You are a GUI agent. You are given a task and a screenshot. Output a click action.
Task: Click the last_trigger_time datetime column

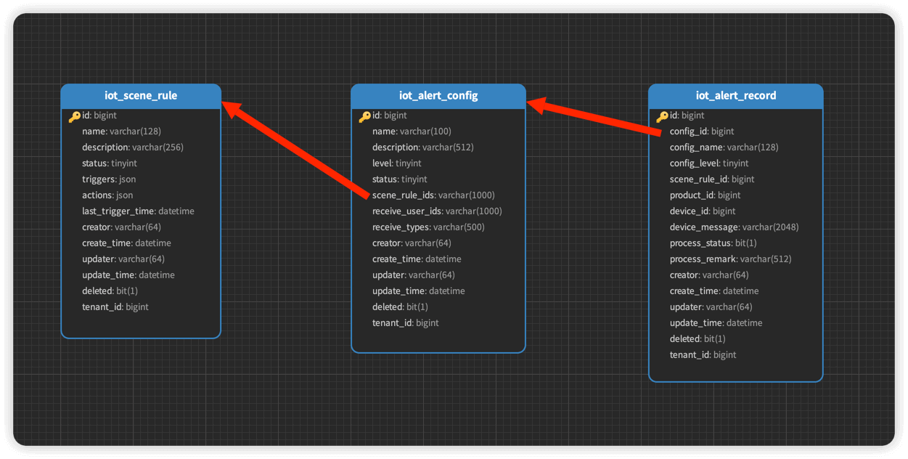coord(138,211)
